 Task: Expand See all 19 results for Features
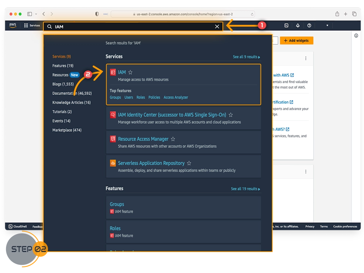(x=245, y=189)
